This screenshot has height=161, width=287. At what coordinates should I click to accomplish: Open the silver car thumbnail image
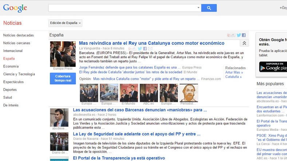pyautogui.click(x=109, y=93)
